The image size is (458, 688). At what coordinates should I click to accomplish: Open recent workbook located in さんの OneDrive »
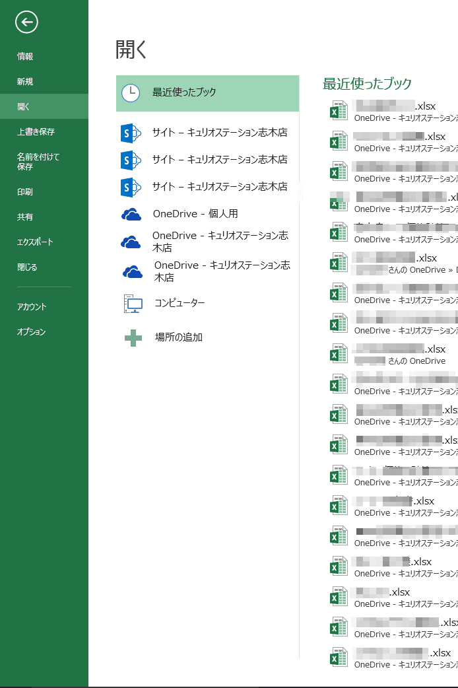393,263
